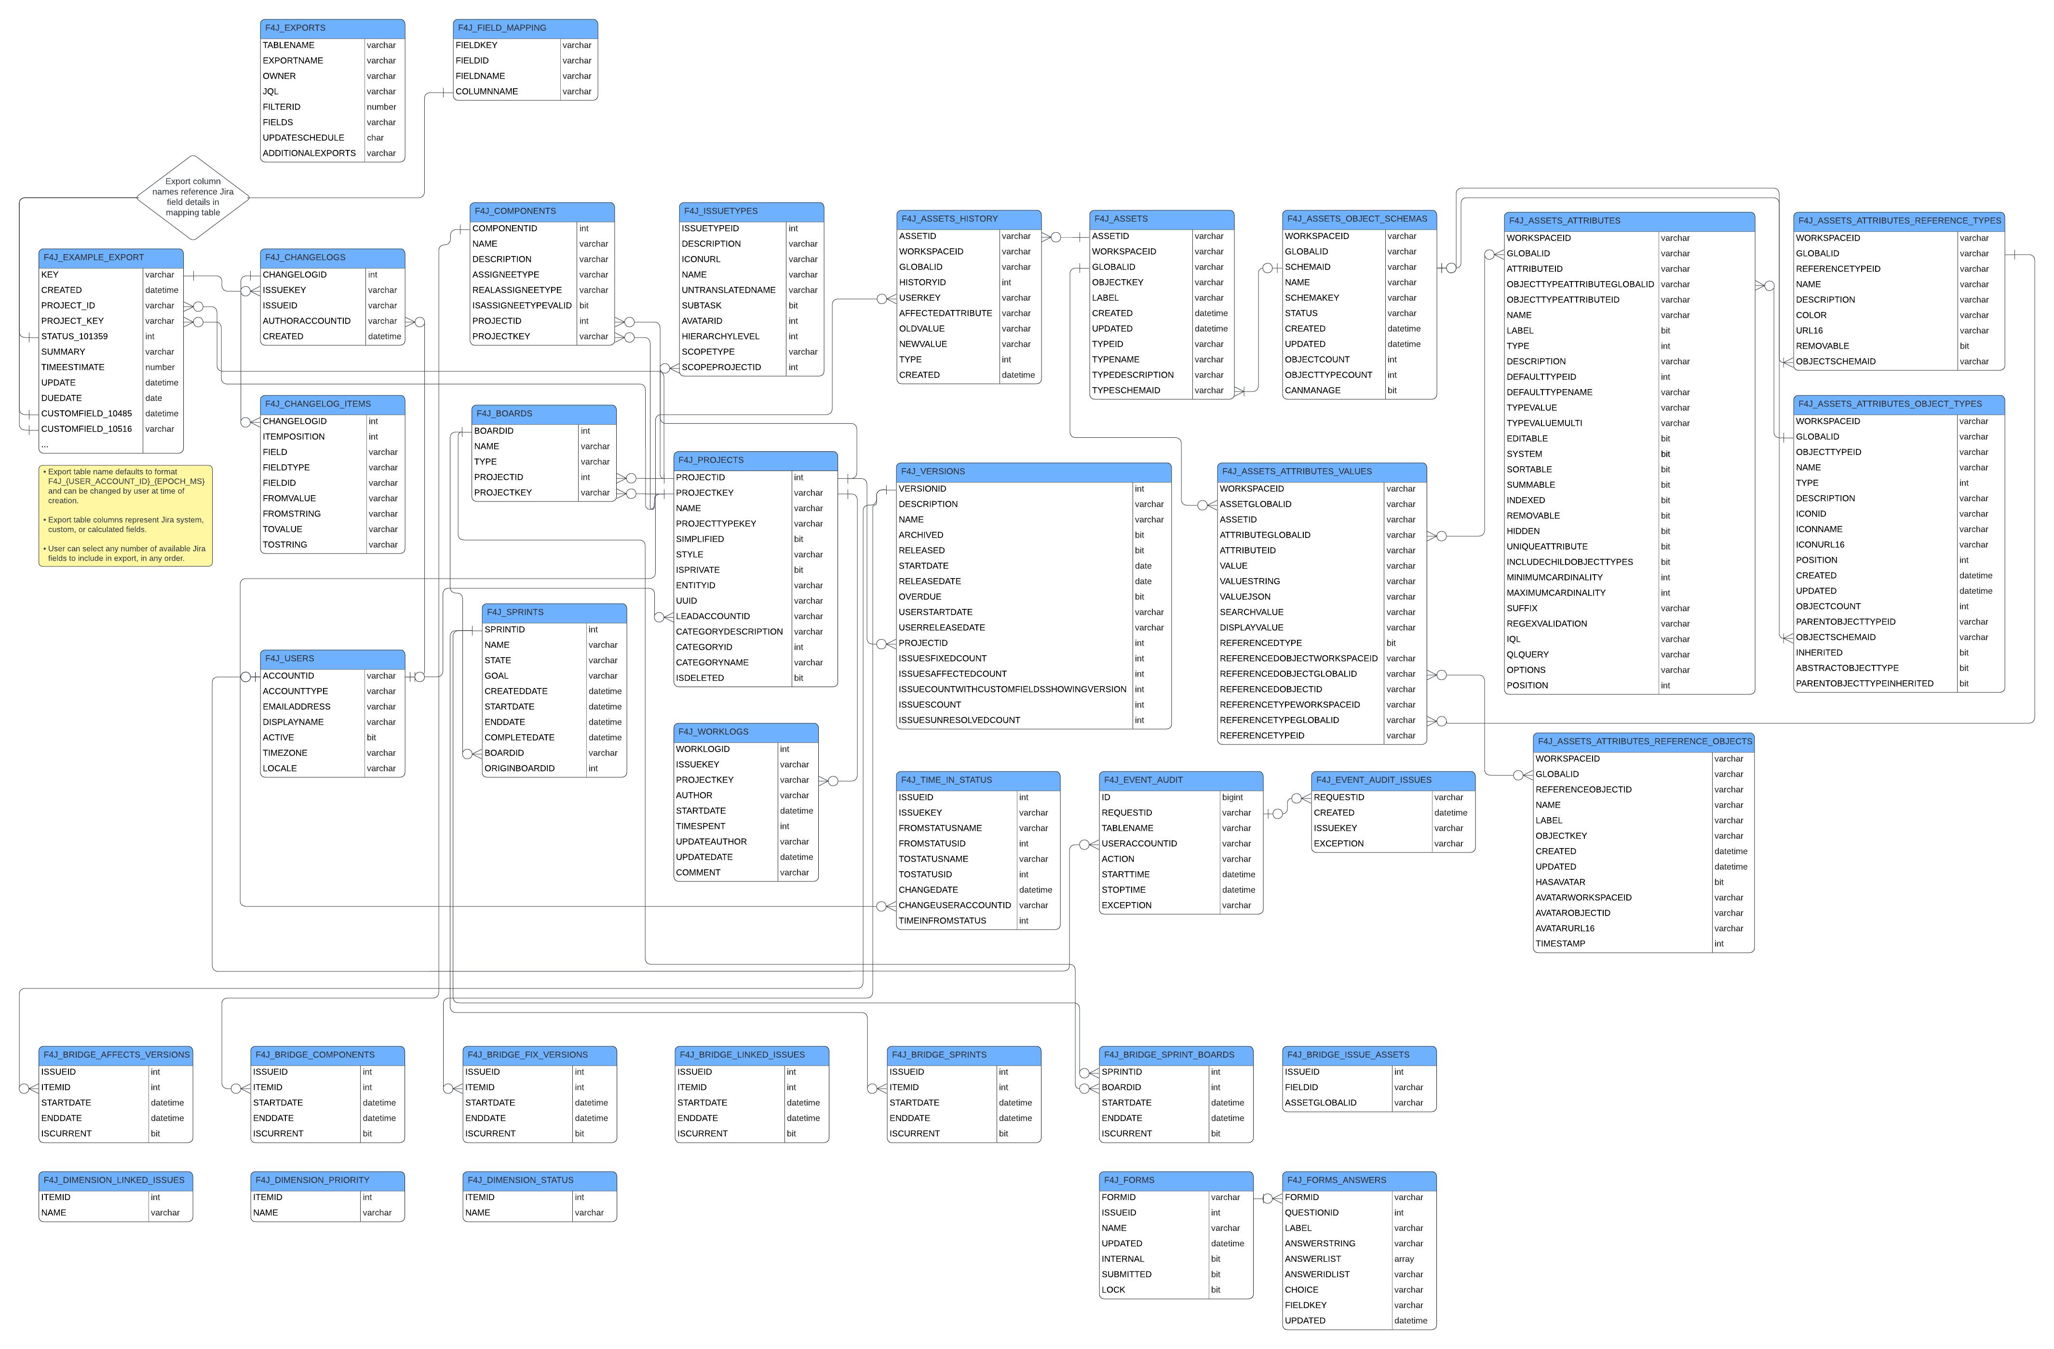Select the F4J_EXAMPLE_EXPORT table header
Screen dimensions: 2054x1349
111,258
